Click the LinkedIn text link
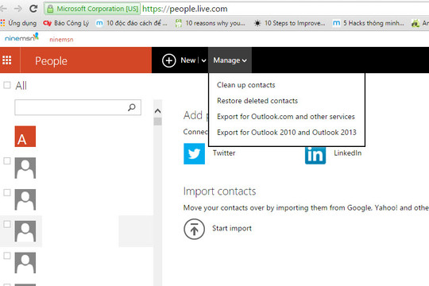Screen dimensions: 429x286 pos(348,153)
